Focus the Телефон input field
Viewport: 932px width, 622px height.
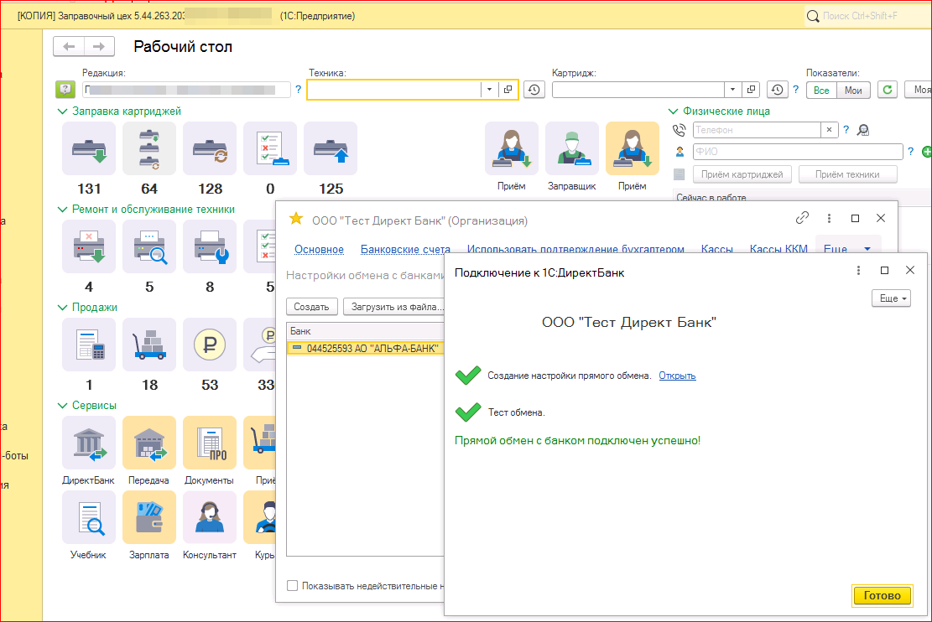[x=757, y=130]
